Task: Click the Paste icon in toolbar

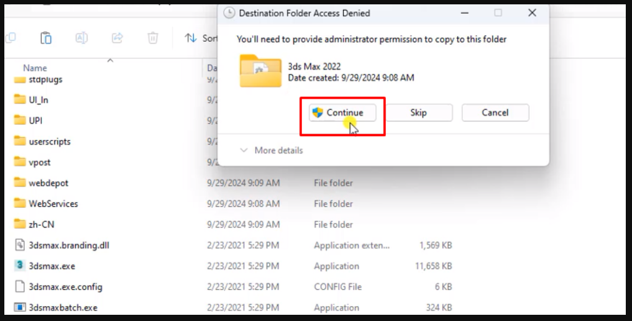Action: coord(46,38)
